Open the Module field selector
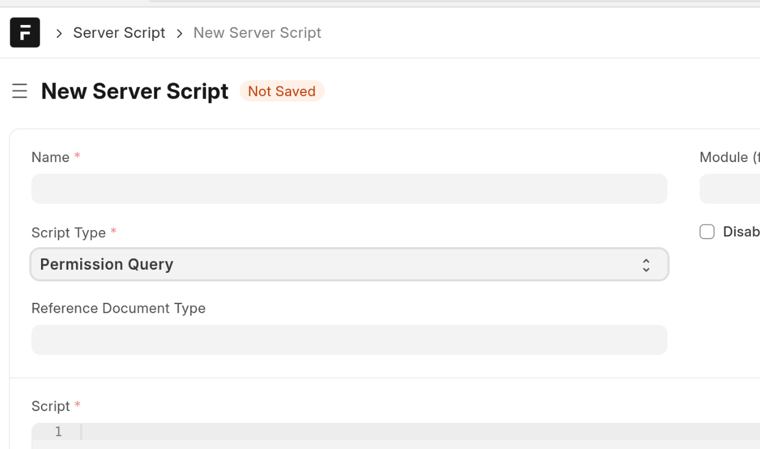 pos(734,188)
